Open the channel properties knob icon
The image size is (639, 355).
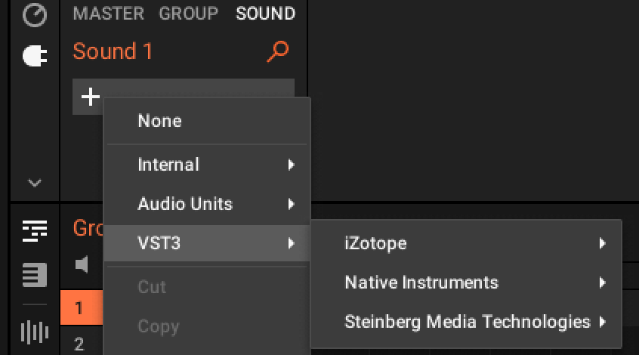35,15
